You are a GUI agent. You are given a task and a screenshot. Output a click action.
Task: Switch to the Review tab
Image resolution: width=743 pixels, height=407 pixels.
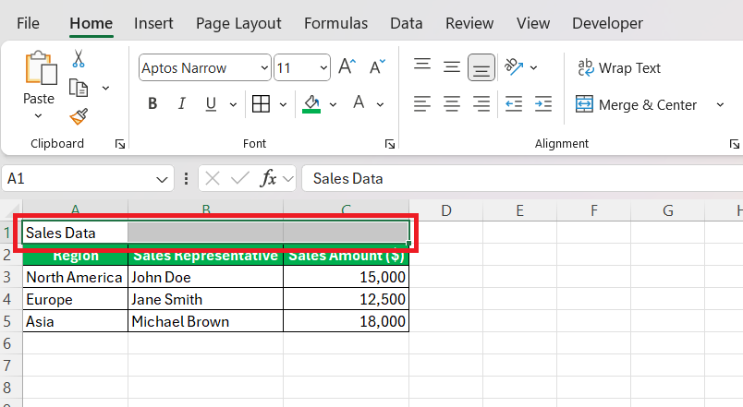[x=469, y=23]
